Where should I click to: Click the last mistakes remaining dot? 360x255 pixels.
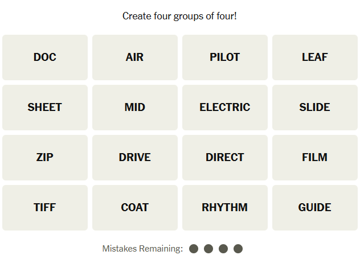coord(238,249)
